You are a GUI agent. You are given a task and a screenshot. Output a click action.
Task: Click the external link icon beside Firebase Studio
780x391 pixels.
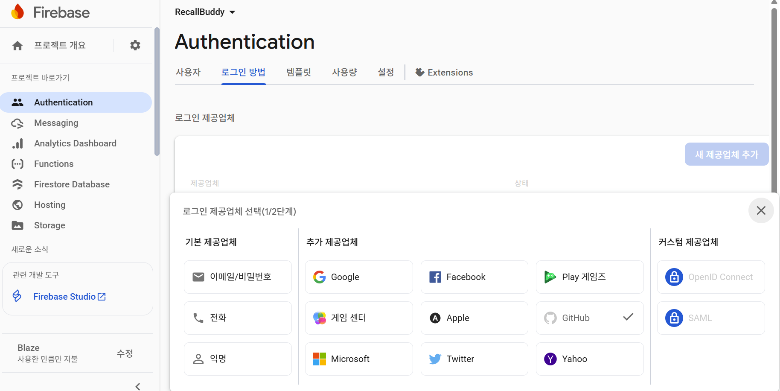click(x=102, y=296)
